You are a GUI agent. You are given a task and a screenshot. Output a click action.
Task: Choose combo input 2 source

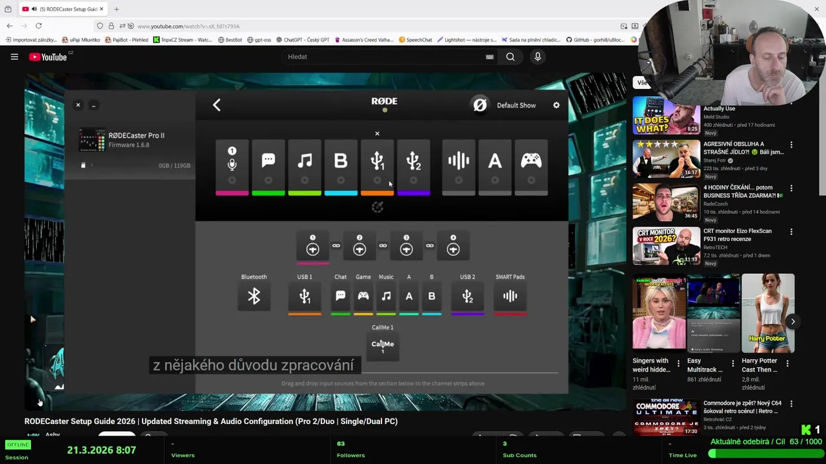coord(359,247)
